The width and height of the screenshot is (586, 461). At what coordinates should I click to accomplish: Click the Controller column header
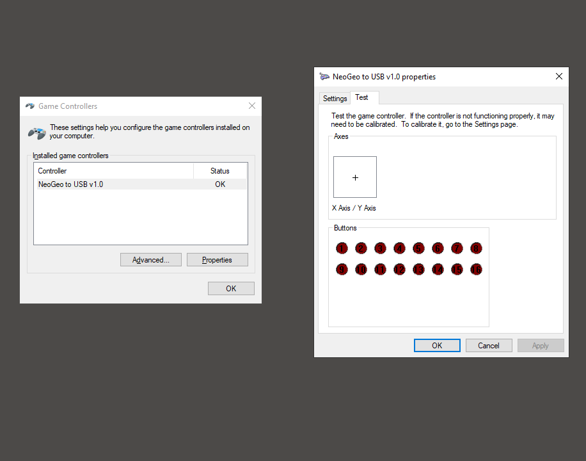pyautogui.click(x=114, y=171)
